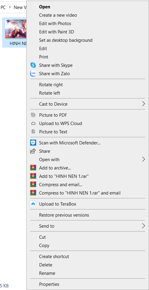
Task: Click the Zalo icon in the menu
Action: (33, 74)
